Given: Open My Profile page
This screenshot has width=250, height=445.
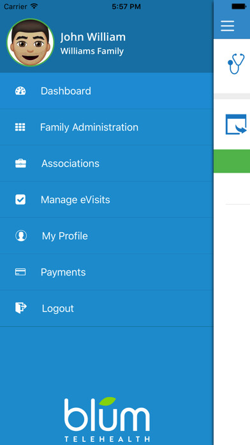Looking at the screenshot, I should tap(107, 236).
